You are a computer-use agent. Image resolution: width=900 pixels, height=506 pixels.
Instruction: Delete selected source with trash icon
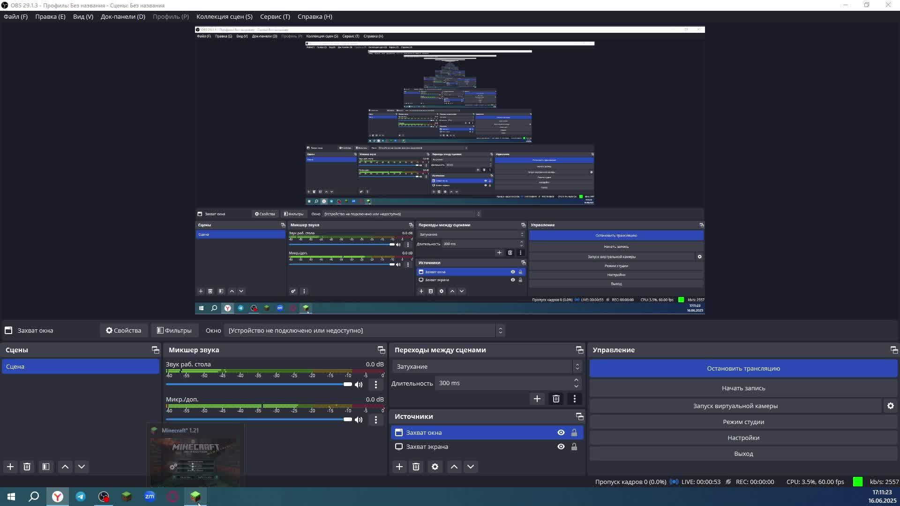tap(416, 467)
